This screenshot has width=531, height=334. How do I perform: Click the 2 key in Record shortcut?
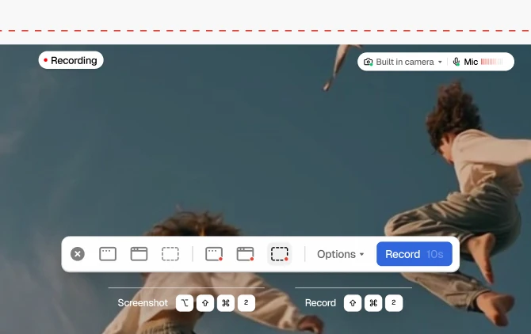[x=394, y=303]
